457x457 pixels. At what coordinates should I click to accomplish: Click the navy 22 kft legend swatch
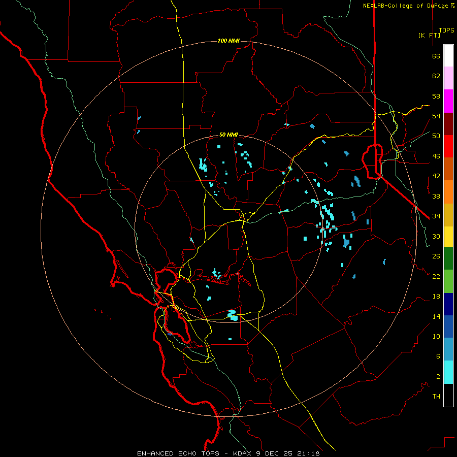448,304
